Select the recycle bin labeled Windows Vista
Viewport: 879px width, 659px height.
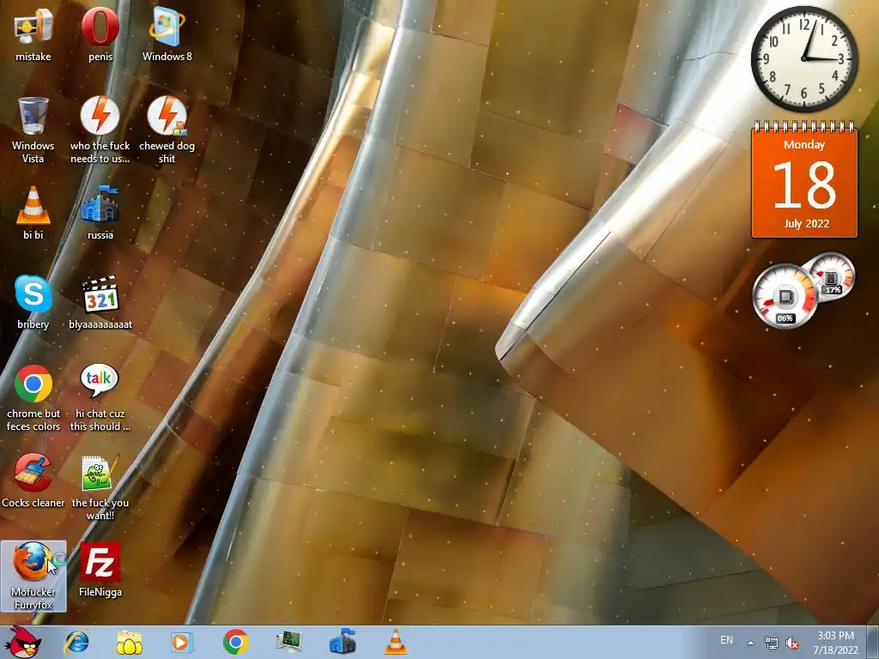point(33,116)
